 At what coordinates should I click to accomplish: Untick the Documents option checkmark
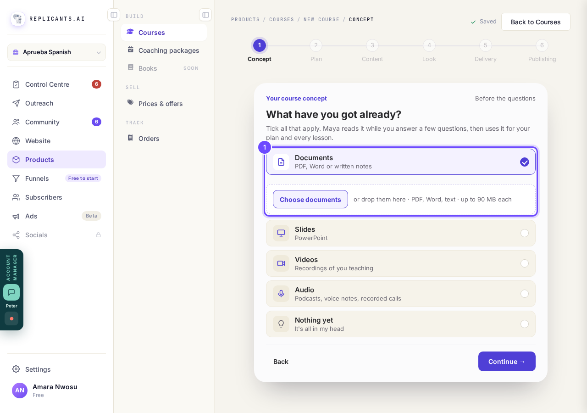(525, 162)
